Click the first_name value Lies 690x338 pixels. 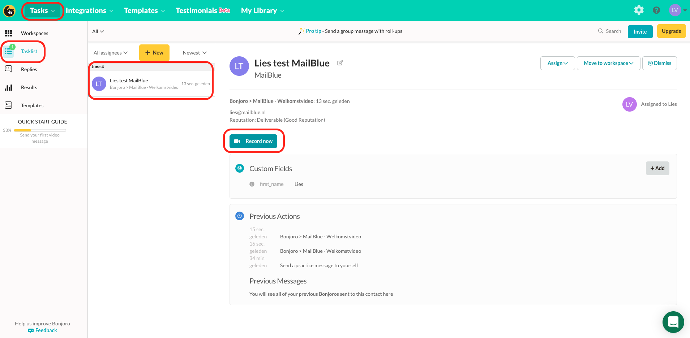(x=299, y=184)
